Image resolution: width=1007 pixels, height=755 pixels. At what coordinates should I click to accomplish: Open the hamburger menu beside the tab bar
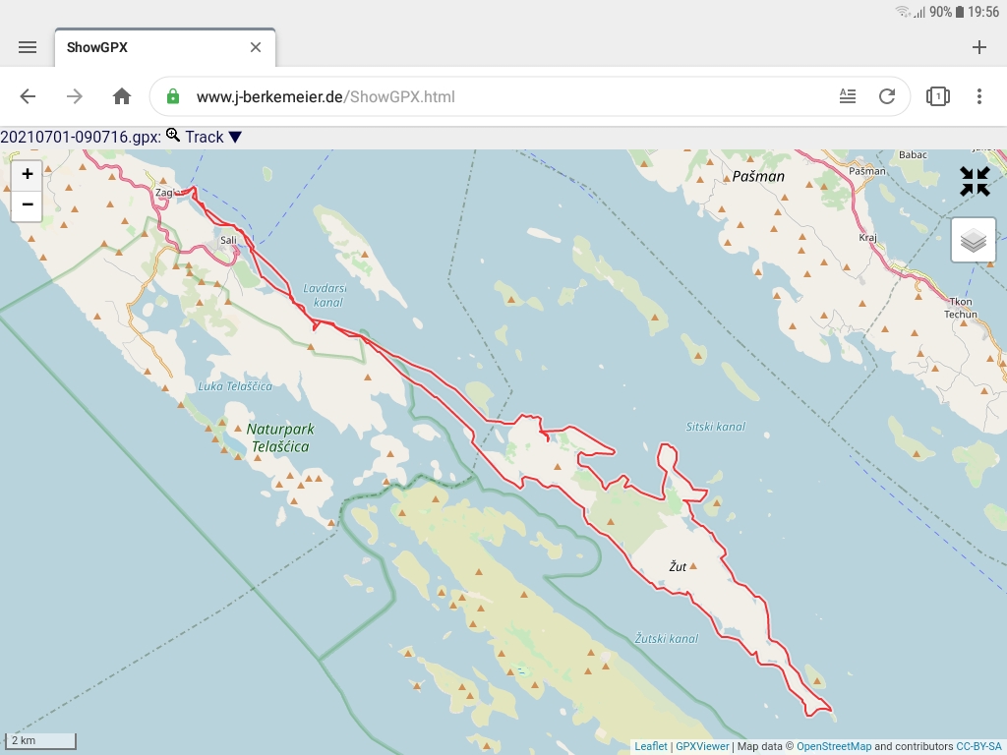(x=28, y=46)
